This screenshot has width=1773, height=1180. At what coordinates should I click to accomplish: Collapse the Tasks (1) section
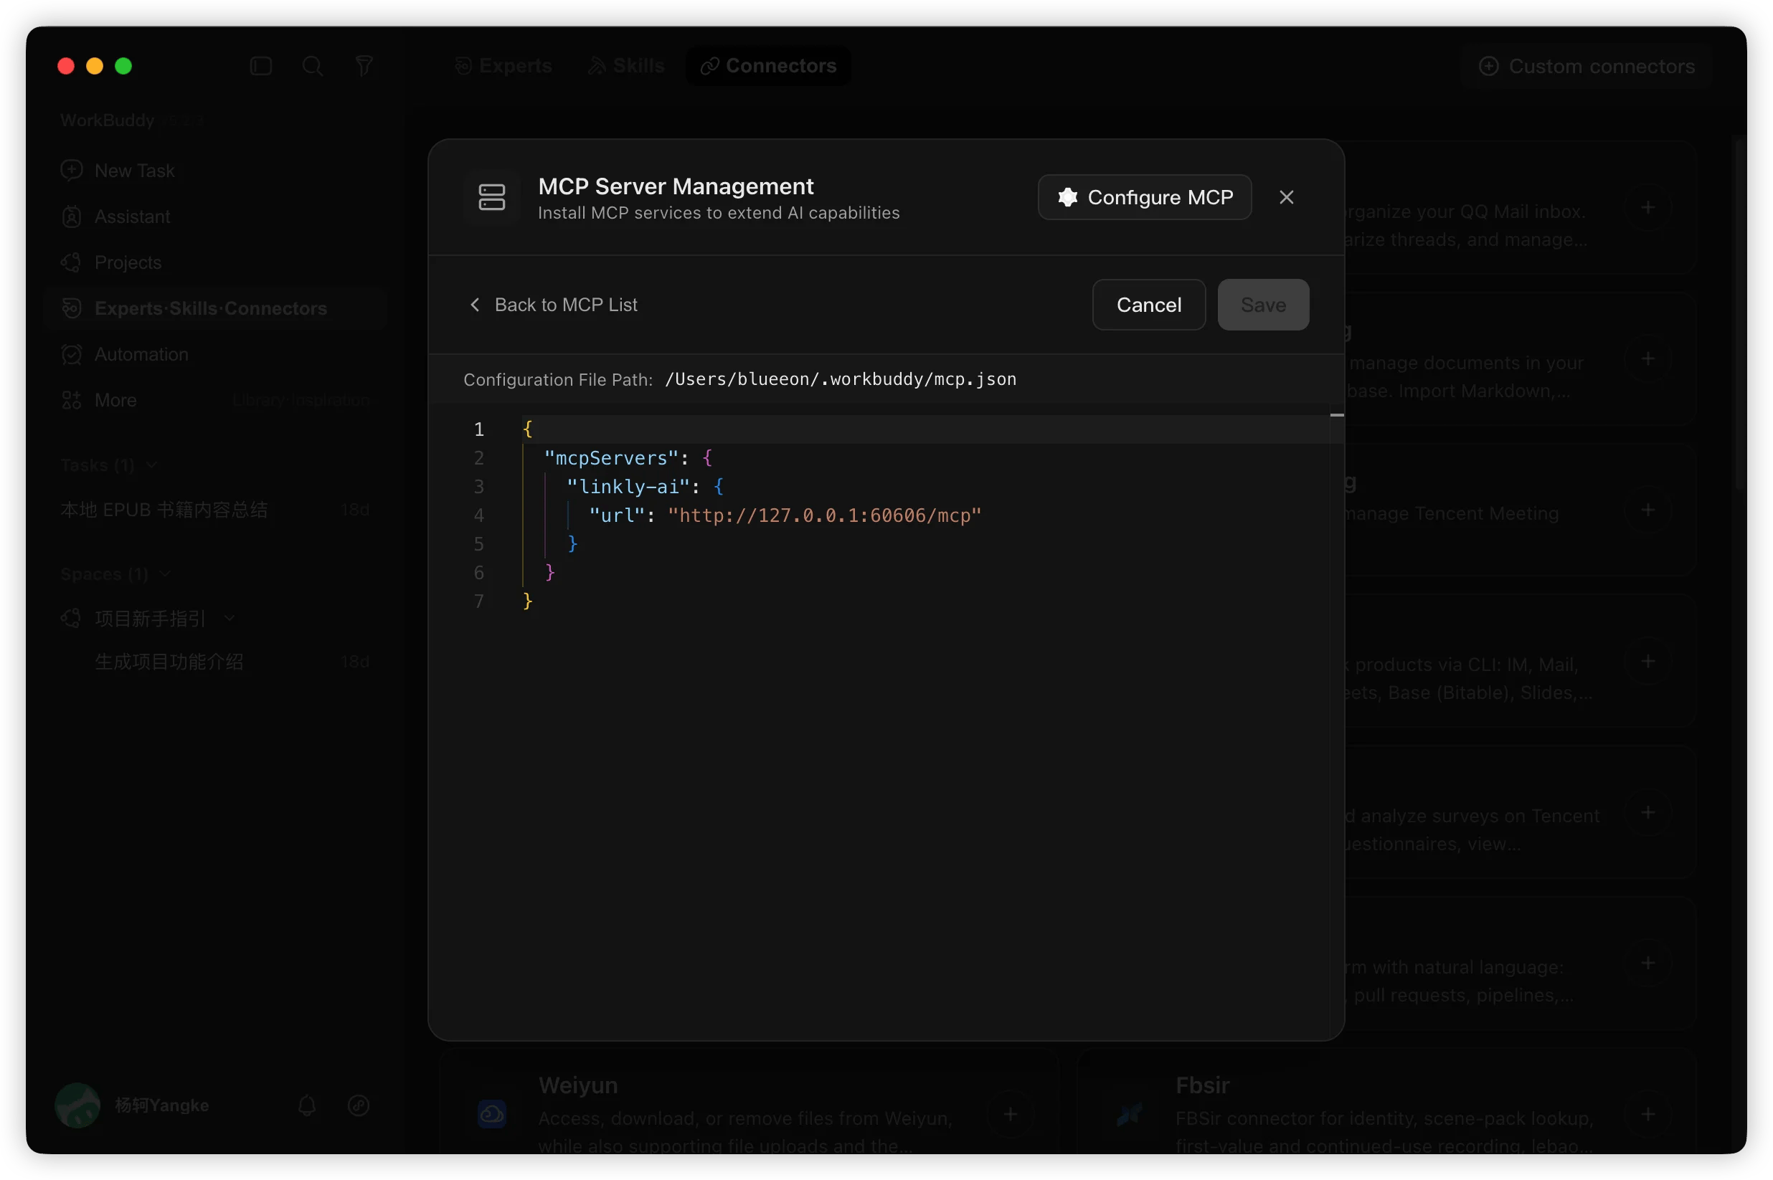[x=152, y=465]
